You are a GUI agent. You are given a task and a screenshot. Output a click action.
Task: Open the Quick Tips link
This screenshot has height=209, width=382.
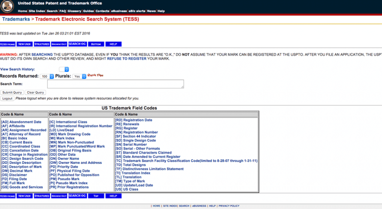click(x=95, y=75)
